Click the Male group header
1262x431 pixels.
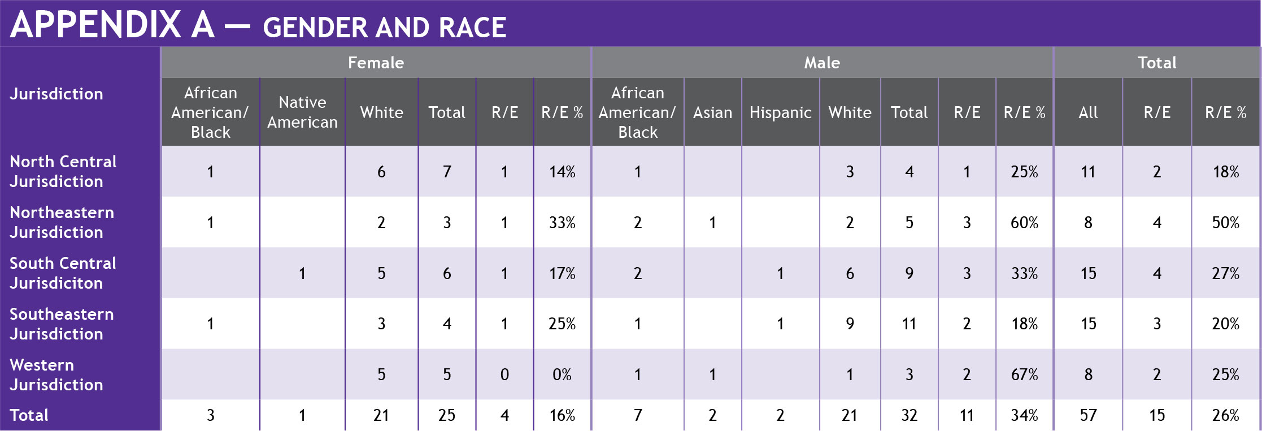[x=822, y=63]
